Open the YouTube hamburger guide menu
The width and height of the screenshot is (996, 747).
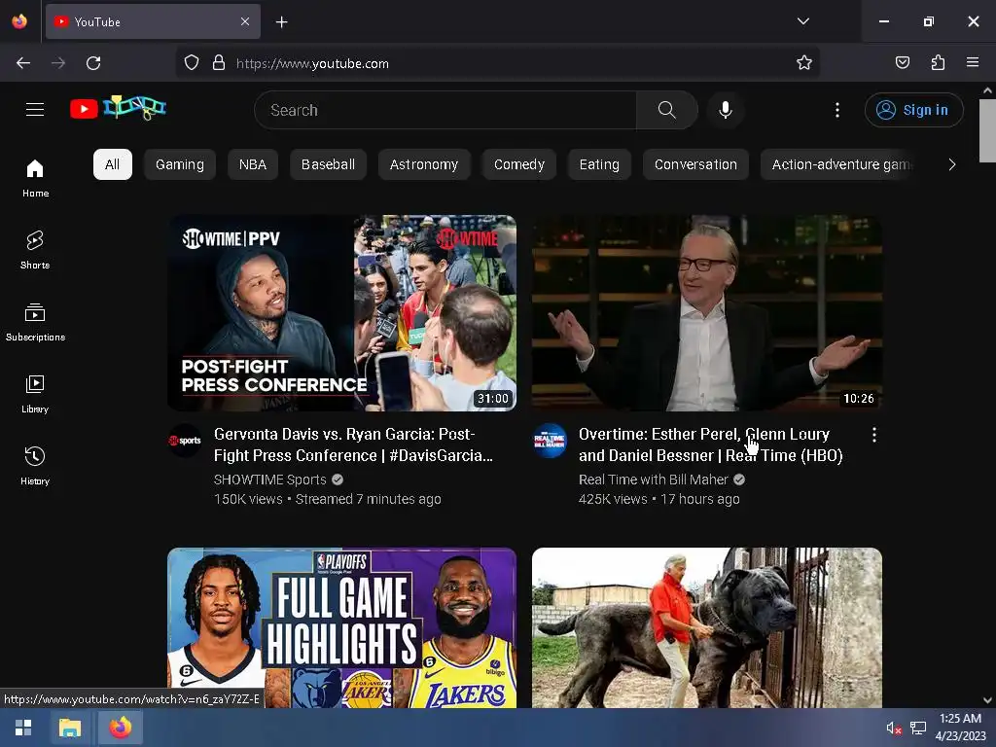coord(35,110)
